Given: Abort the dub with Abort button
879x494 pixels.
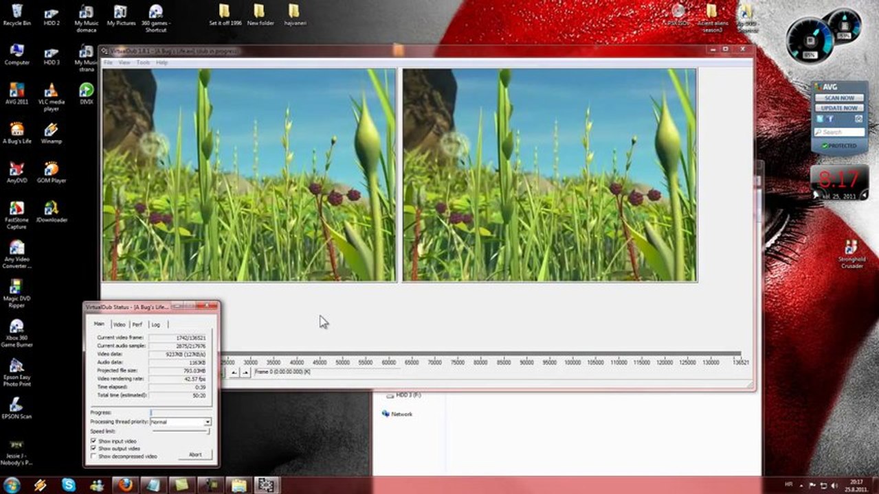Looking at the screenshot, I should [x=195, y=455].
